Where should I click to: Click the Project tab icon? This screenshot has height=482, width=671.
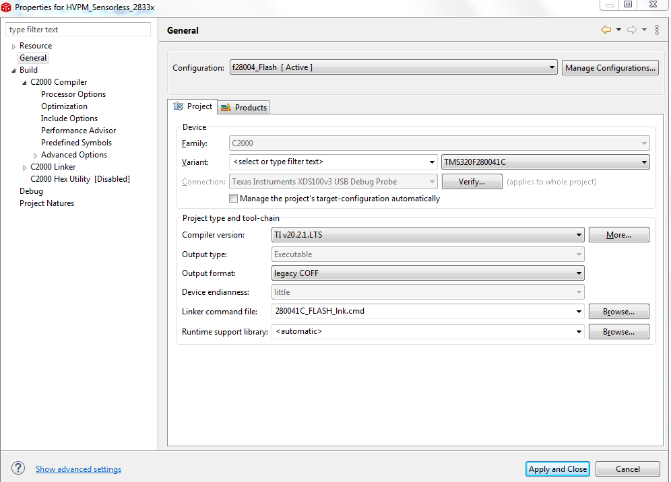(x=179, y=106)
